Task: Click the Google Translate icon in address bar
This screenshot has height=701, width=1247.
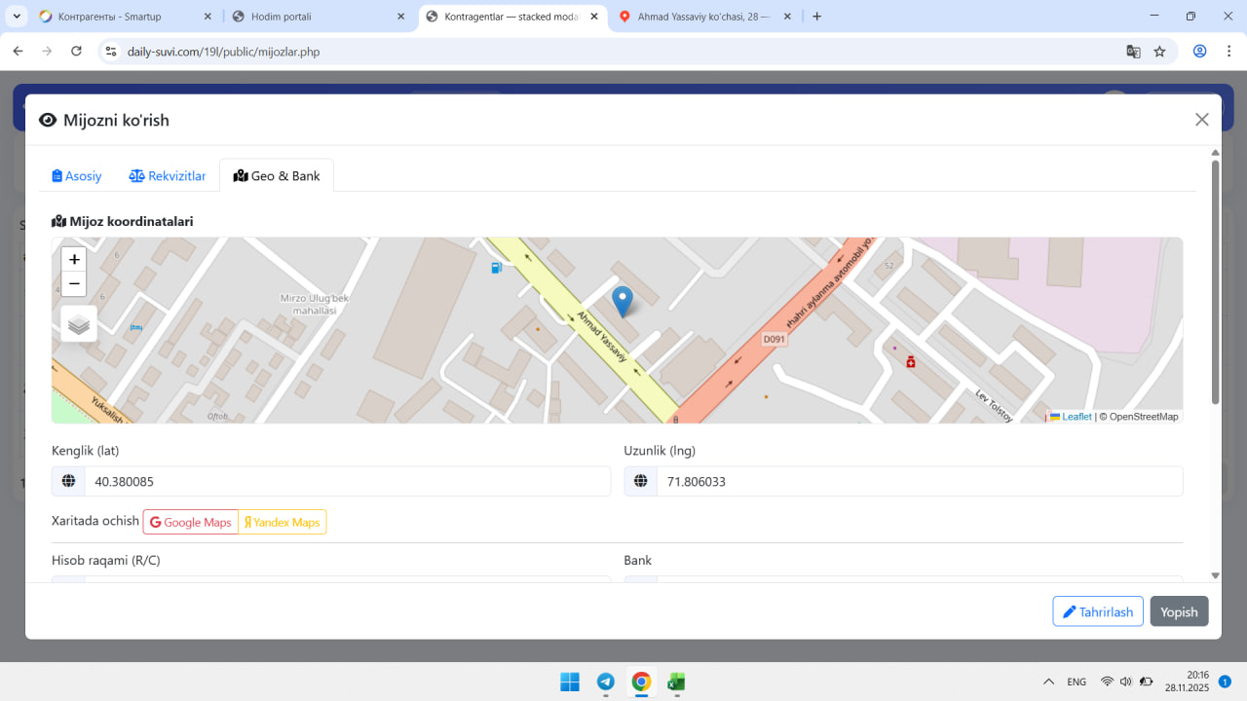Action: 1133,52
